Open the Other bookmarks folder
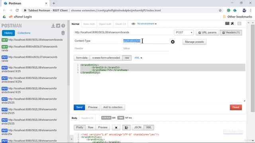Screen dimensions: 255x143 237,17
